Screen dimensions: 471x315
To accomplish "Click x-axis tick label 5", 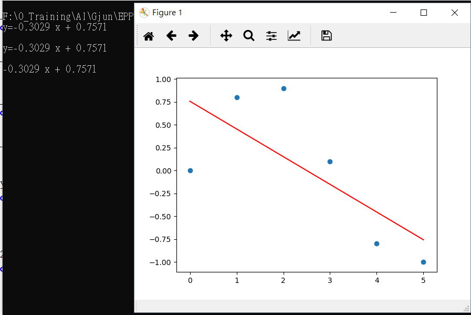I will 423,280.
